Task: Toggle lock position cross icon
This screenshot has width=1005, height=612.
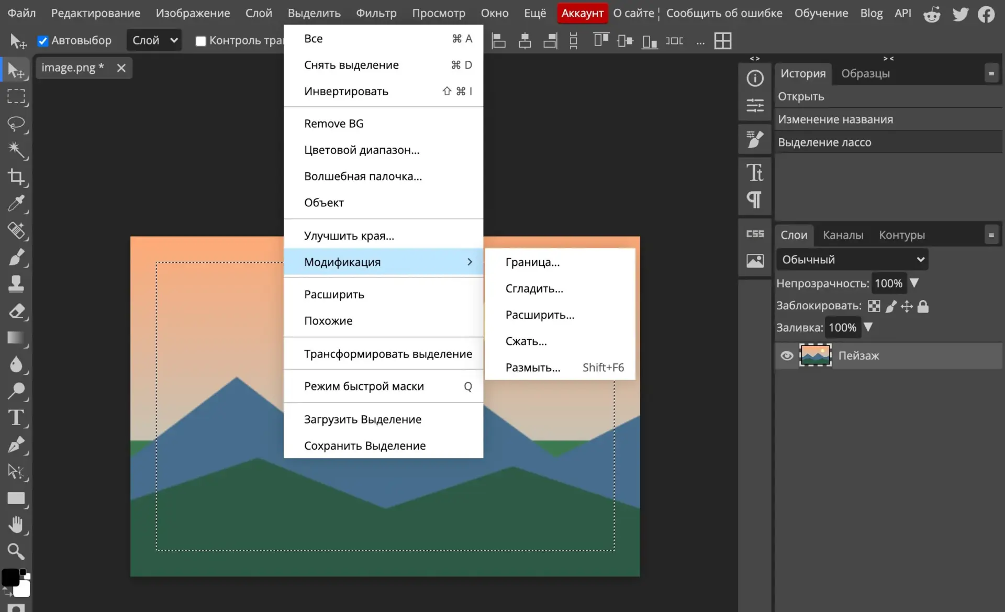Action: tap(907, 306)
